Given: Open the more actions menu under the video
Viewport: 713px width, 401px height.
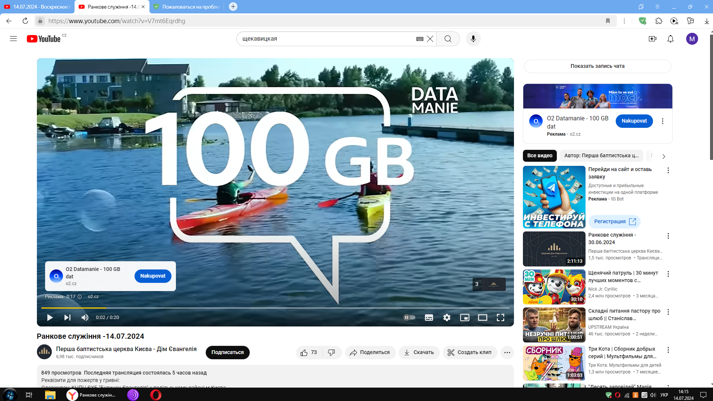Looking at the screenshot, I should 507,352.
